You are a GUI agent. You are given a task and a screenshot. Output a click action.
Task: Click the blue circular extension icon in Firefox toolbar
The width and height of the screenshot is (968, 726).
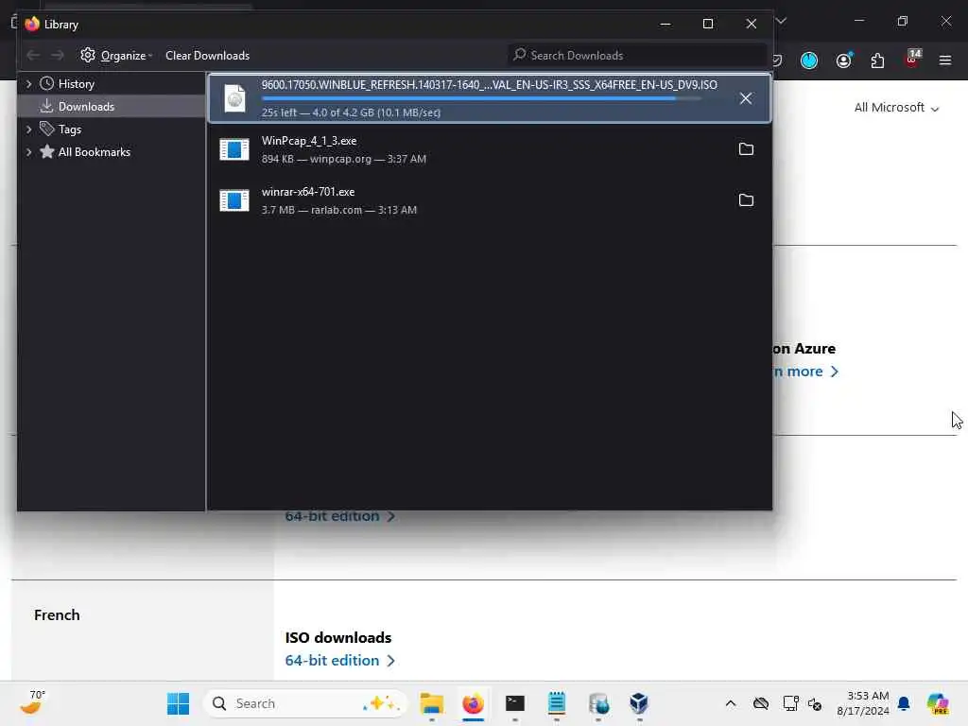(809, 60)
